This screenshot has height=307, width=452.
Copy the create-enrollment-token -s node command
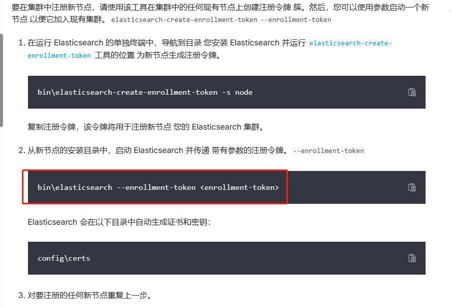pos(412,92)
